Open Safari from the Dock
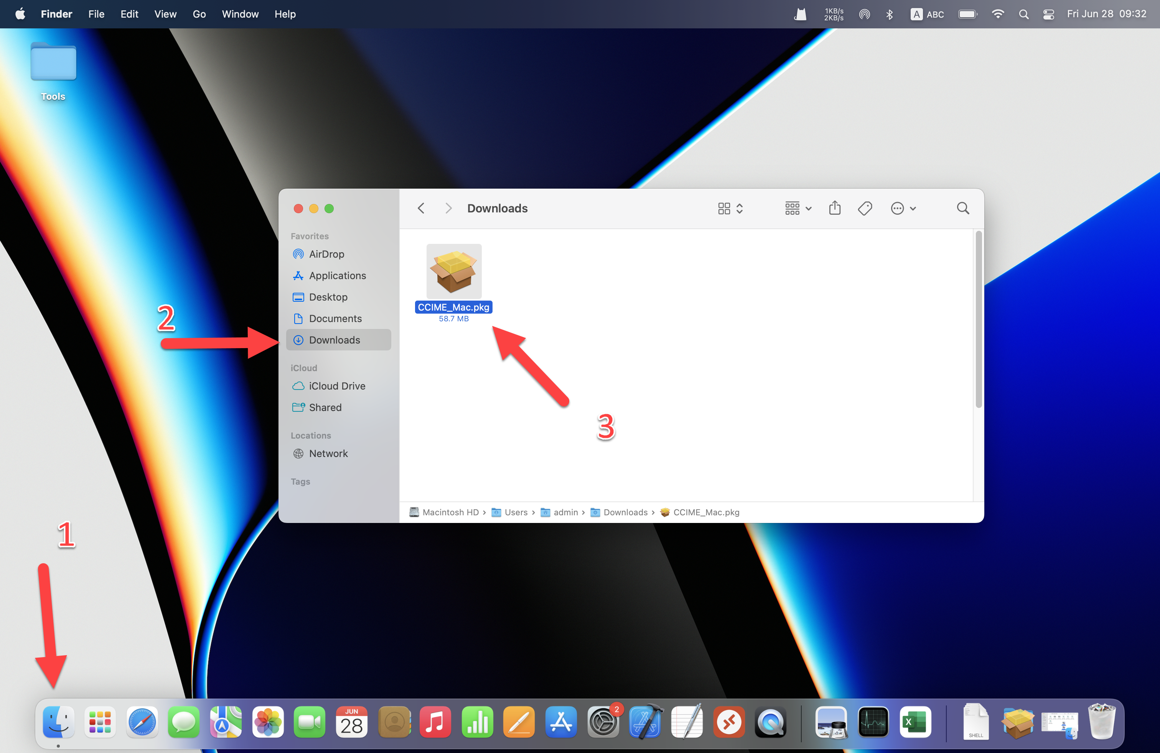Viewport: 1160px width, 753px height. coord(142,722)
